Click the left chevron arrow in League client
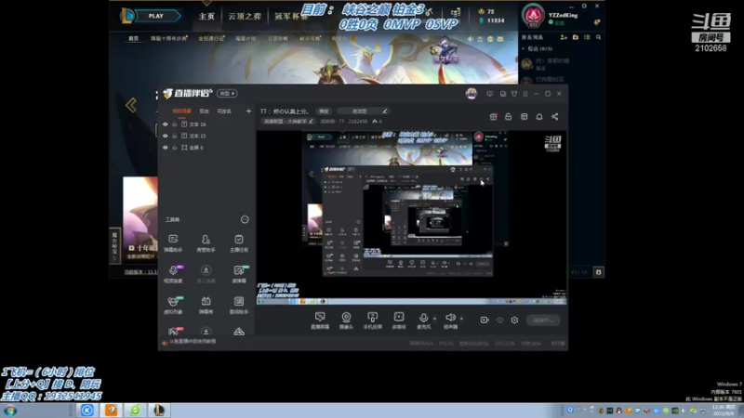Viewport: 744px width, 418px height. pyautogui.click(x=131, y=105)
